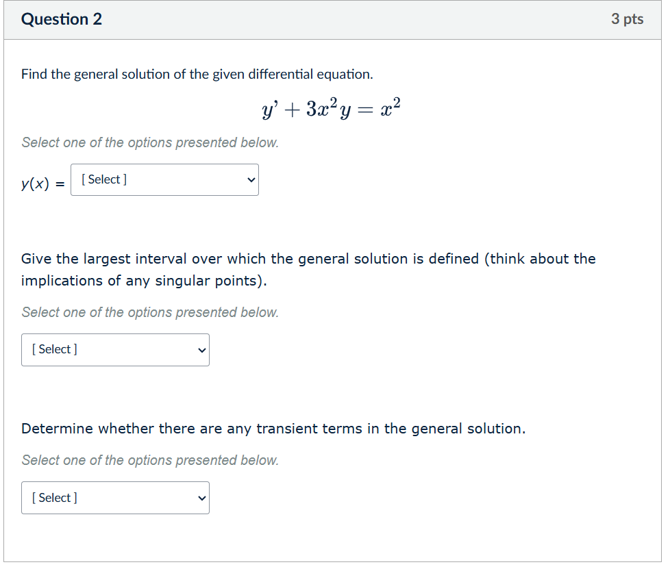Click the singular points instruction paragraph
Screen dimensions: 670x569
(x=308, y=269)
